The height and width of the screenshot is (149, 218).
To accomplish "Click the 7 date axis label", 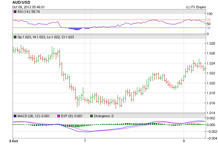I will coord(85,141).
